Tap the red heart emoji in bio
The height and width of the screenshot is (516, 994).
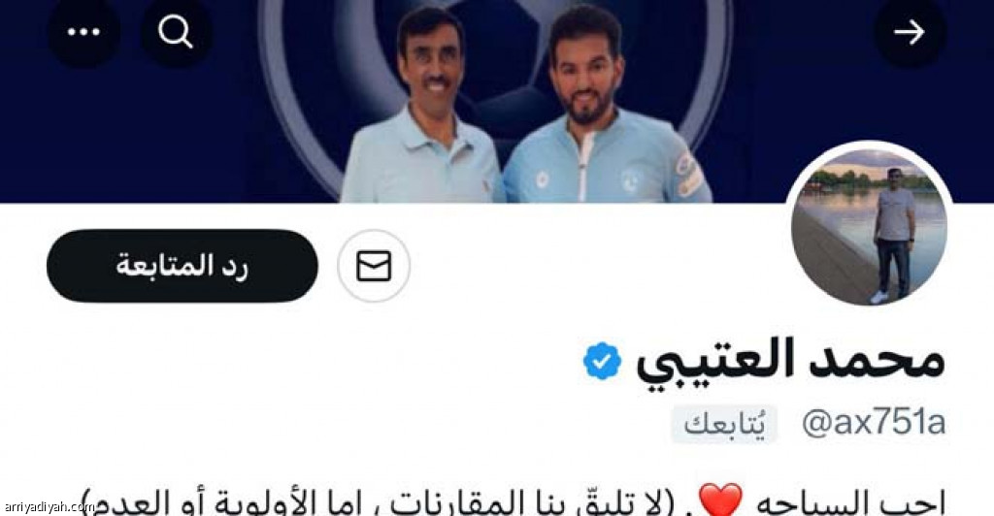tap(721, 500)
